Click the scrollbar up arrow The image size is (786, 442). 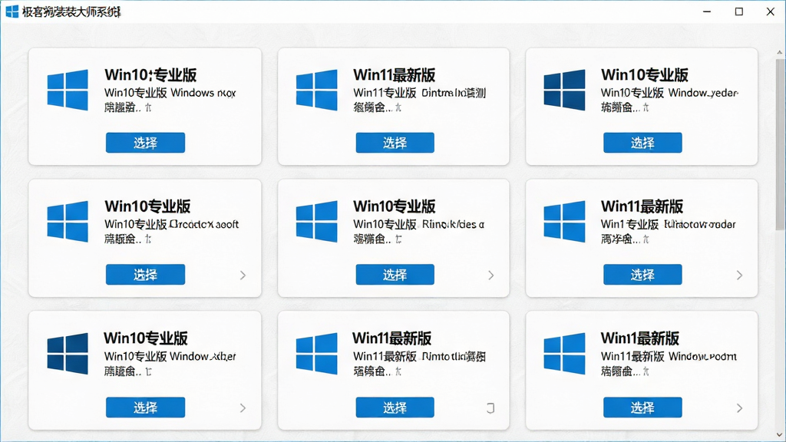[x=780, y=52]
